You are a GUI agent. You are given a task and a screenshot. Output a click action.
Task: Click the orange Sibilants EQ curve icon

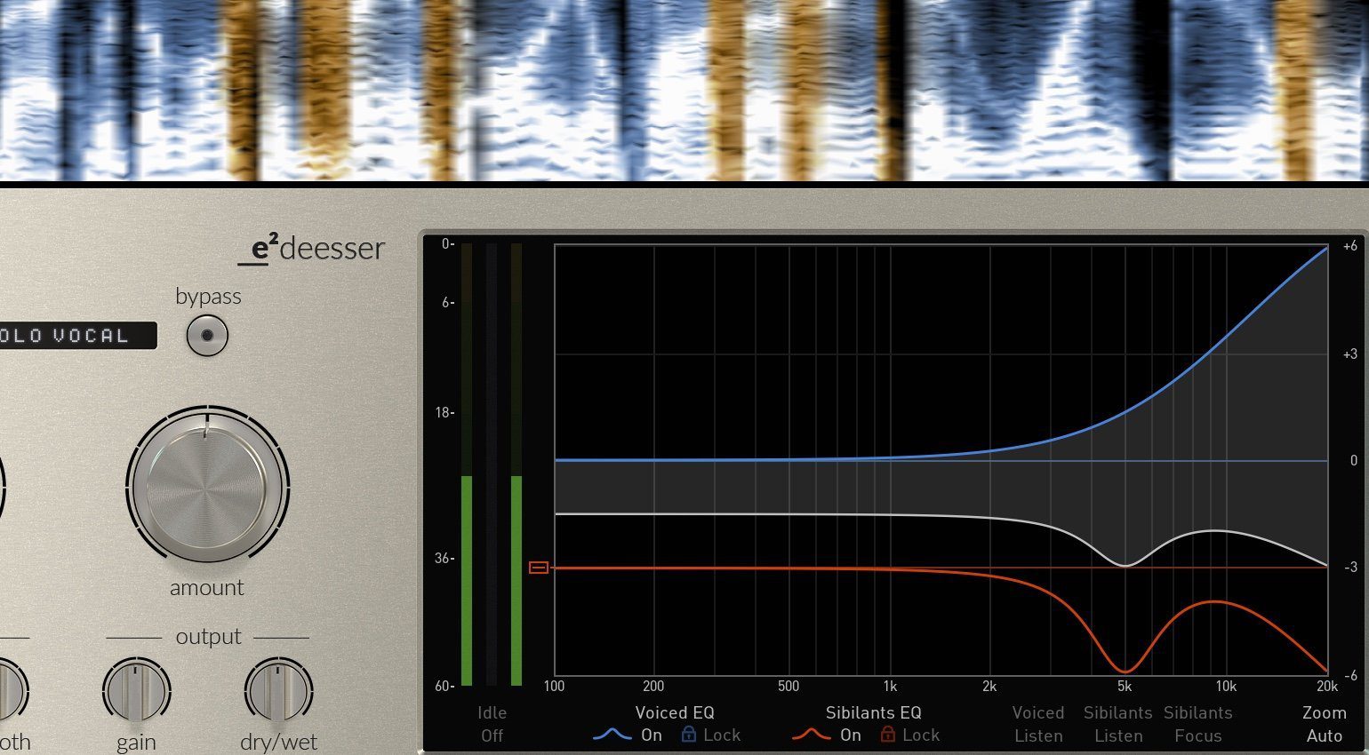811,735
